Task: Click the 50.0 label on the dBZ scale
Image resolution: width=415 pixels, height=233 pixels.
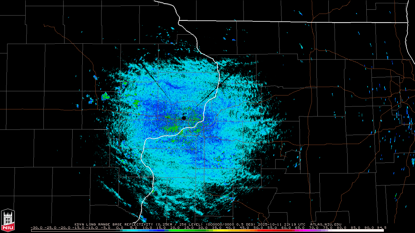Action: click(258, 227)
